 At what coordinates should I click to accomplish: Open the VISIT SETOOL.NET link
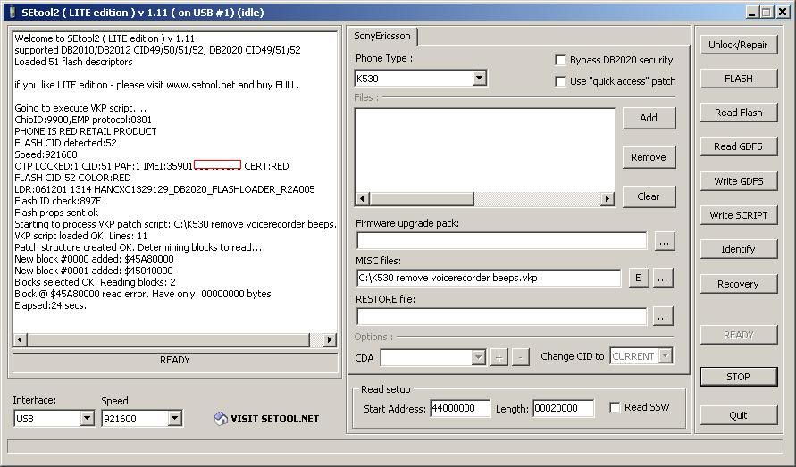[x=274, y=419]
